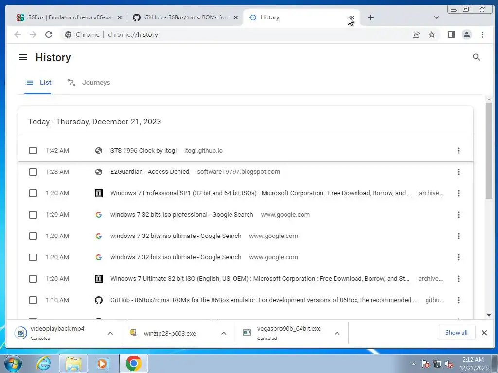Check the STS 1996 Clock history entry
The width and height of the screenshot is (498, 373).
[x=33, y=151]
